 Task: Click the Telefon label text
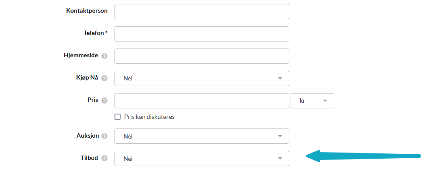pos(95,33)
